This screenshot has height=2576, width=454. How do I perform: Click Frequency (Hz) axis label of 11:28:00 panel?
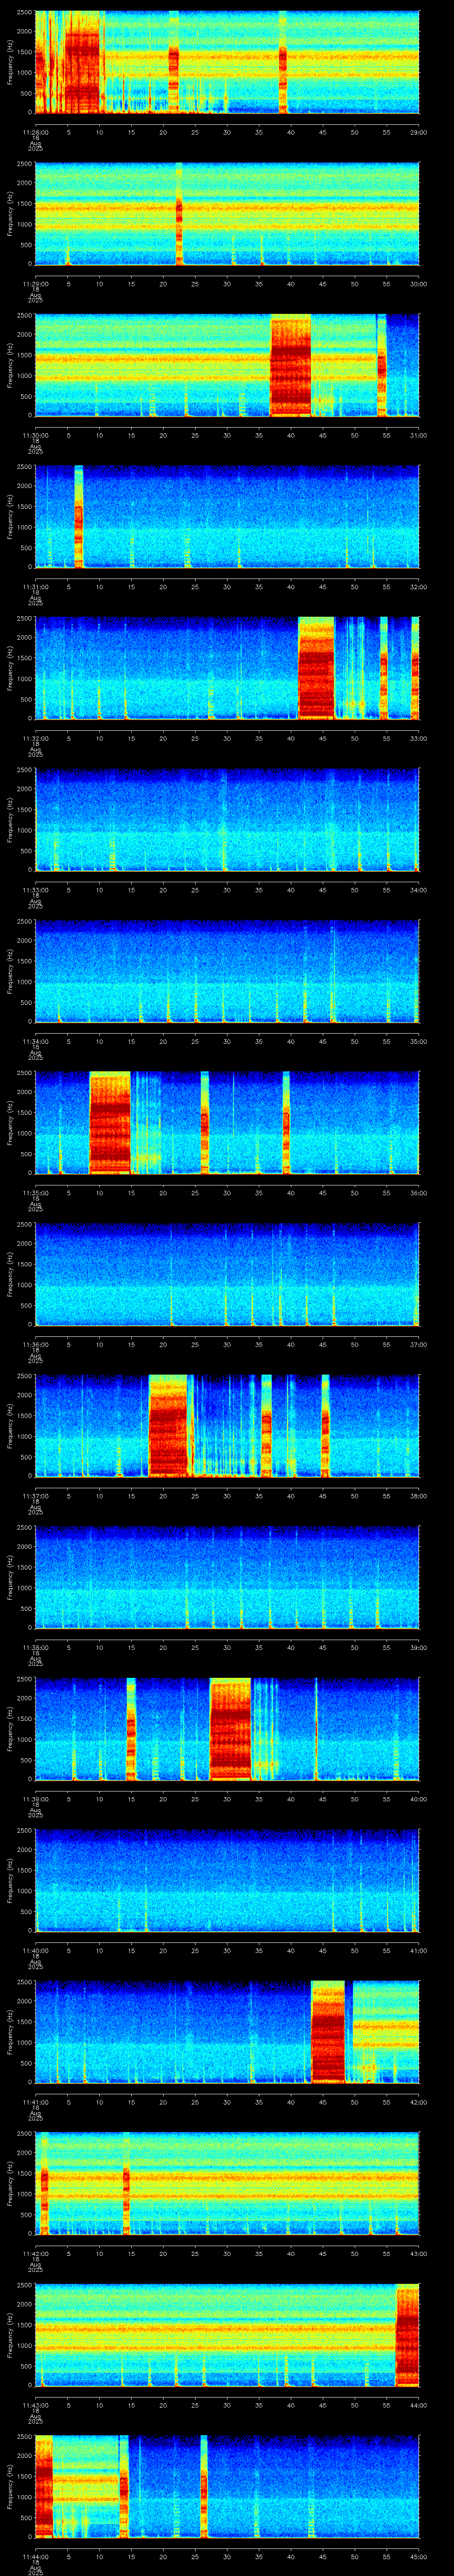click(x=10, y=62)
